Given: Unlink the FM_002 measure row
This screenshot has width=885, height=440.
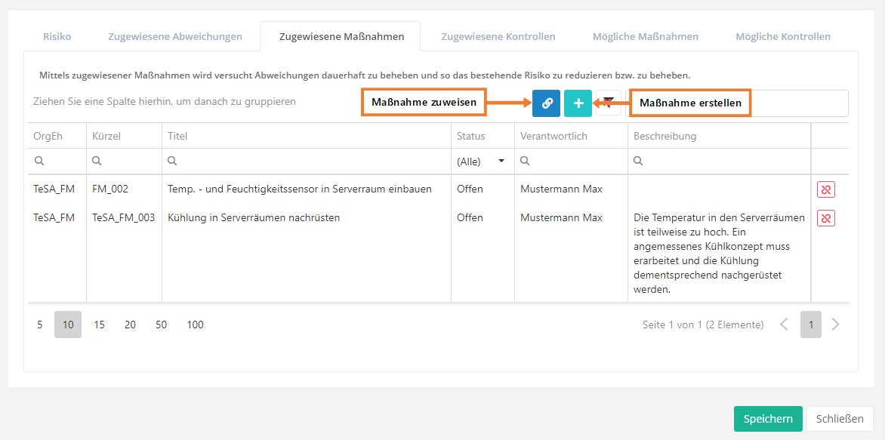Looking at the screenshot, I should point(825,189).
